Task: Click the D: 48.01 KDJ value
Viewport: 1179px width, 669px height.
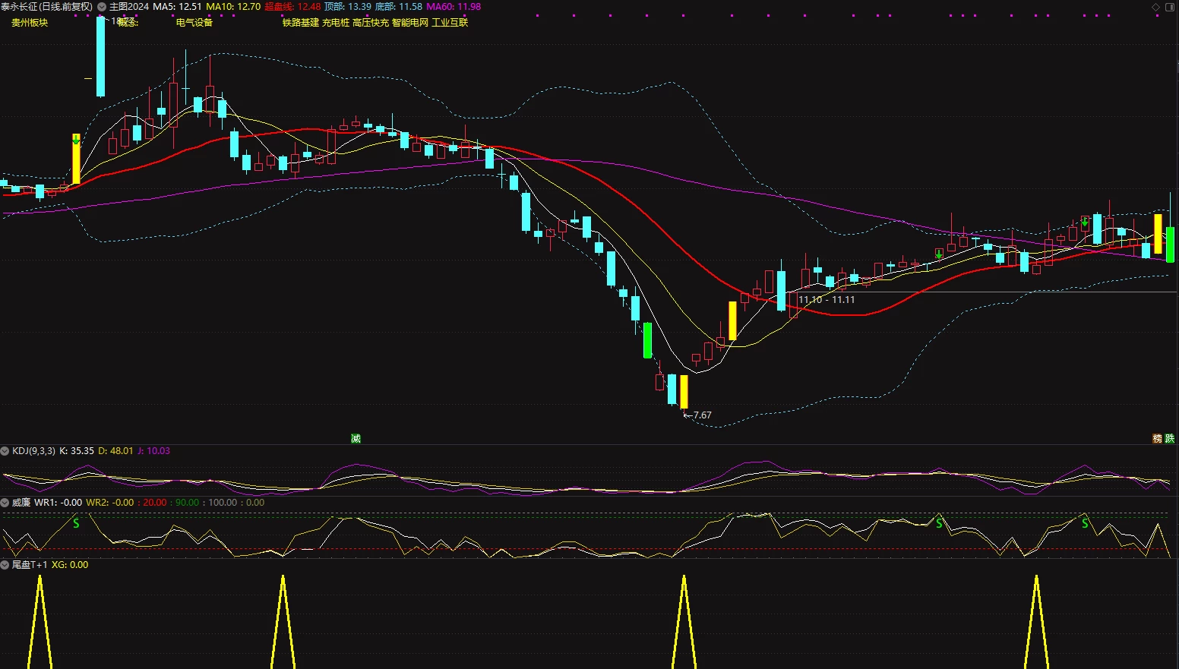Action: point(115,451)
